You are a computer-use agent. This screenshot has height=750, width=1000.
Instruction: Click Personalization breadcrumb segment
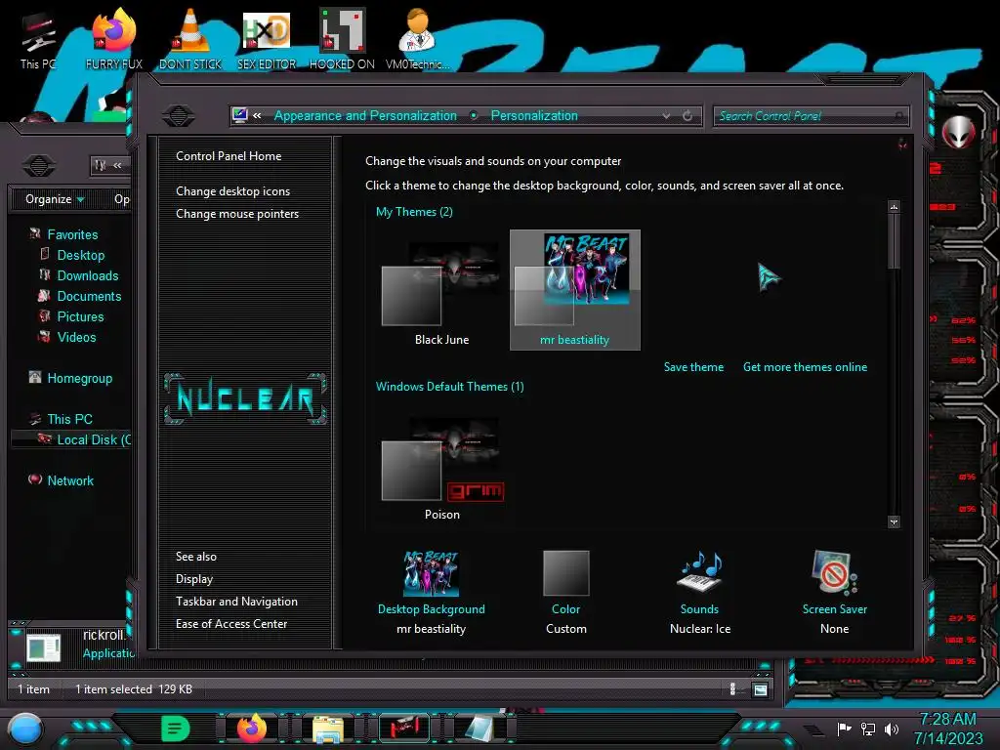[x=534, y=115]
